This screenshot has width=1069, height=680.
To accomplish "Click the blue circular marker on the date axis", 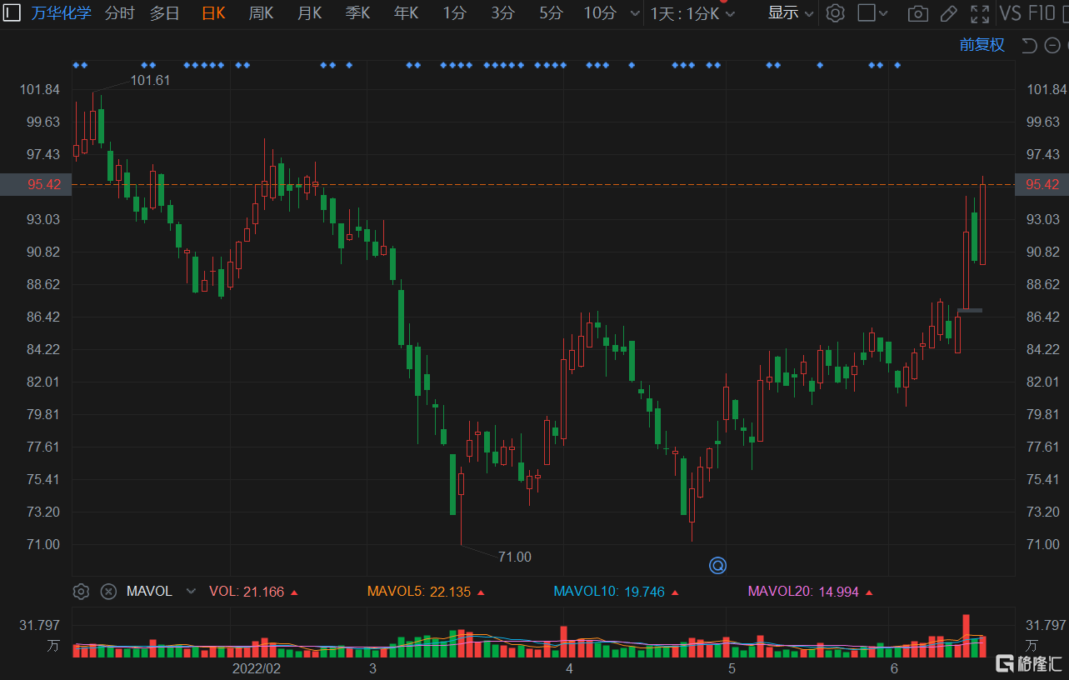I will point(717,566).
